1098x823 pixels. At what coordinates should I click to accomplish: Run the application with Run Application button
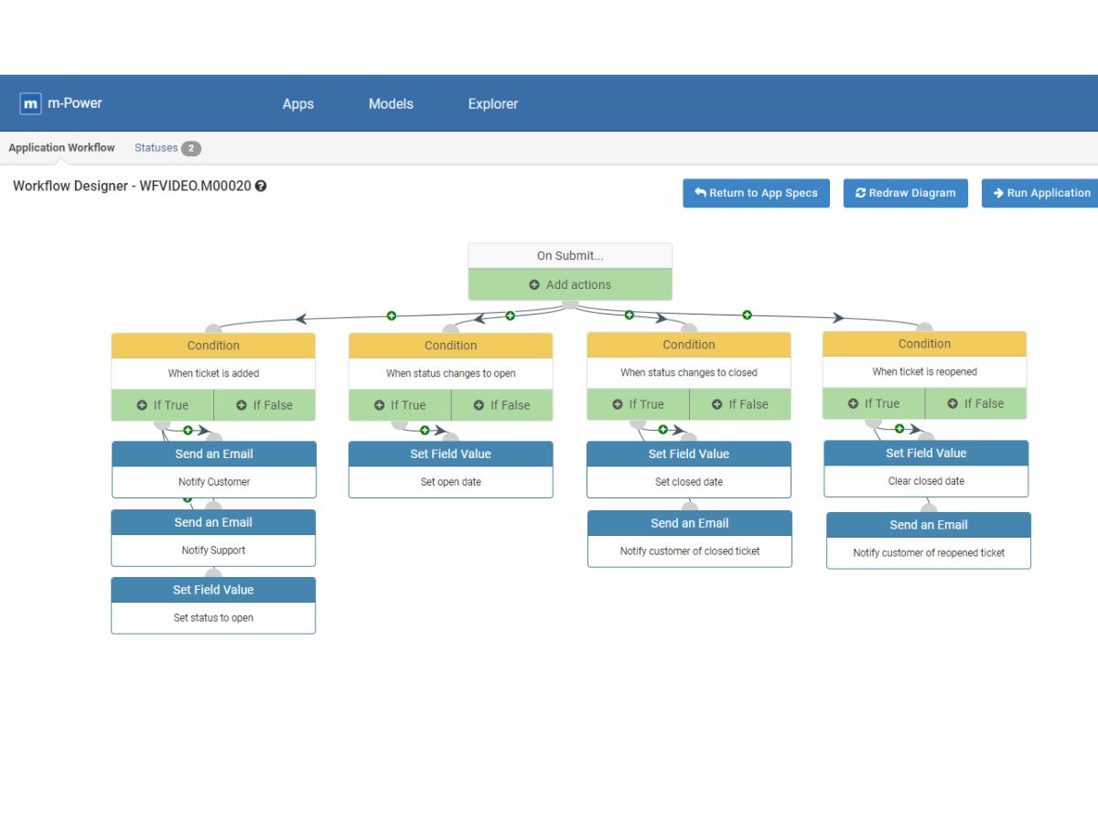[1041, 193]
